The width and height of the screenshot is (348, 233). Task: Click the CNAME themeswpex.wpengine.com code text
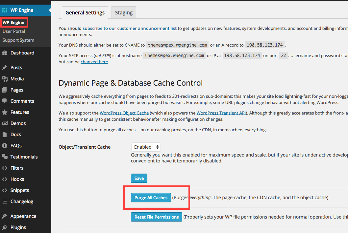pos(177,45)
